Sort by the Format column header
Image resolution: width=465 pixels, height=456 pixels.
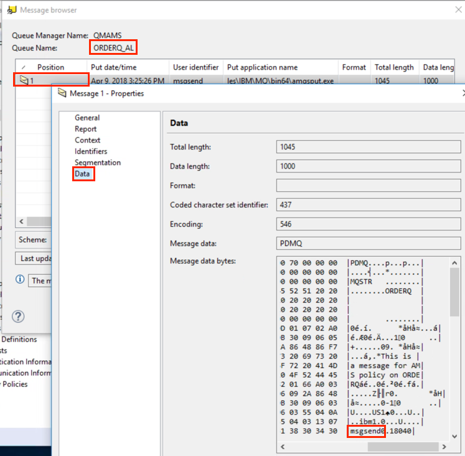[354, 67]
